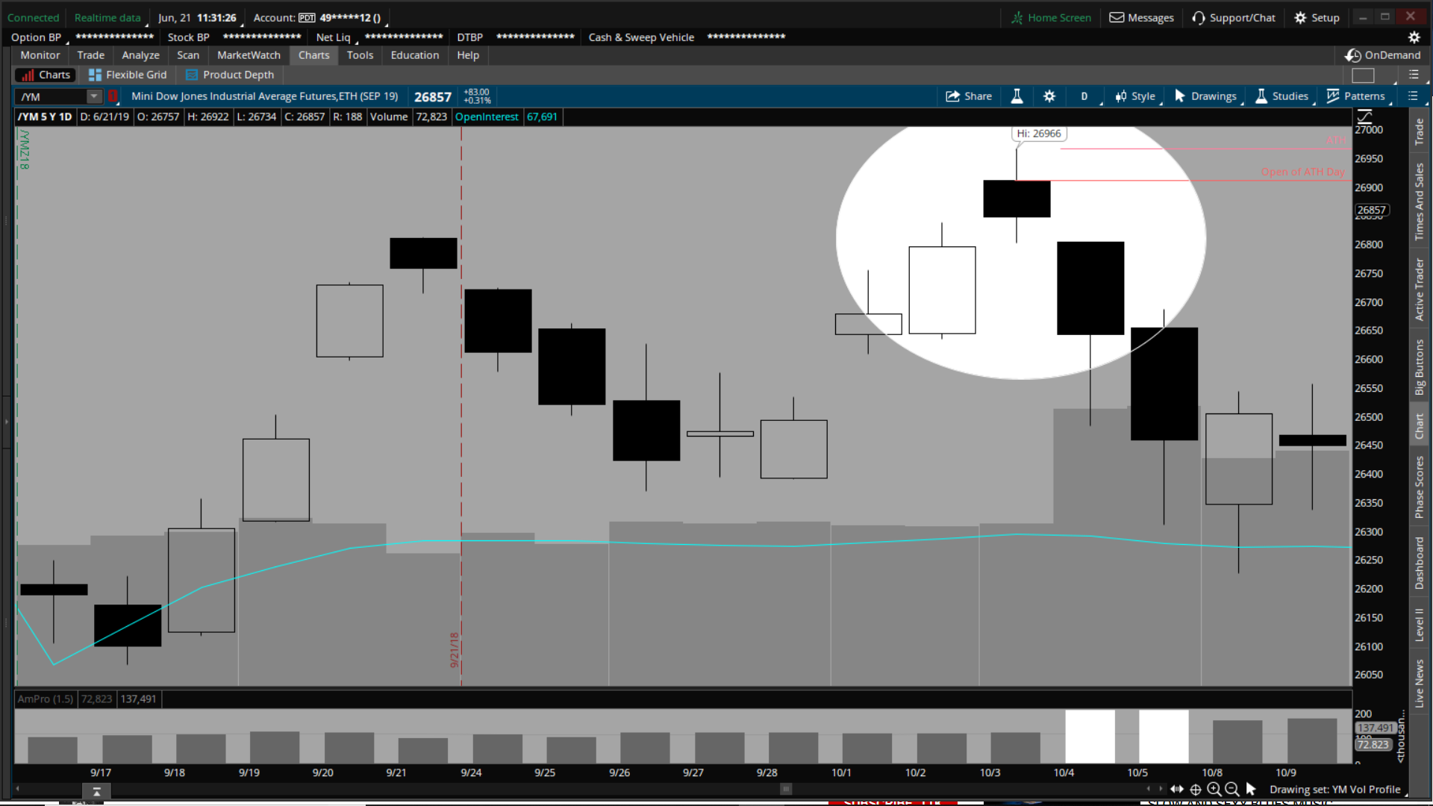
Task: Click the scroll right arrow near zoom icons
Action: point(1161,789)
